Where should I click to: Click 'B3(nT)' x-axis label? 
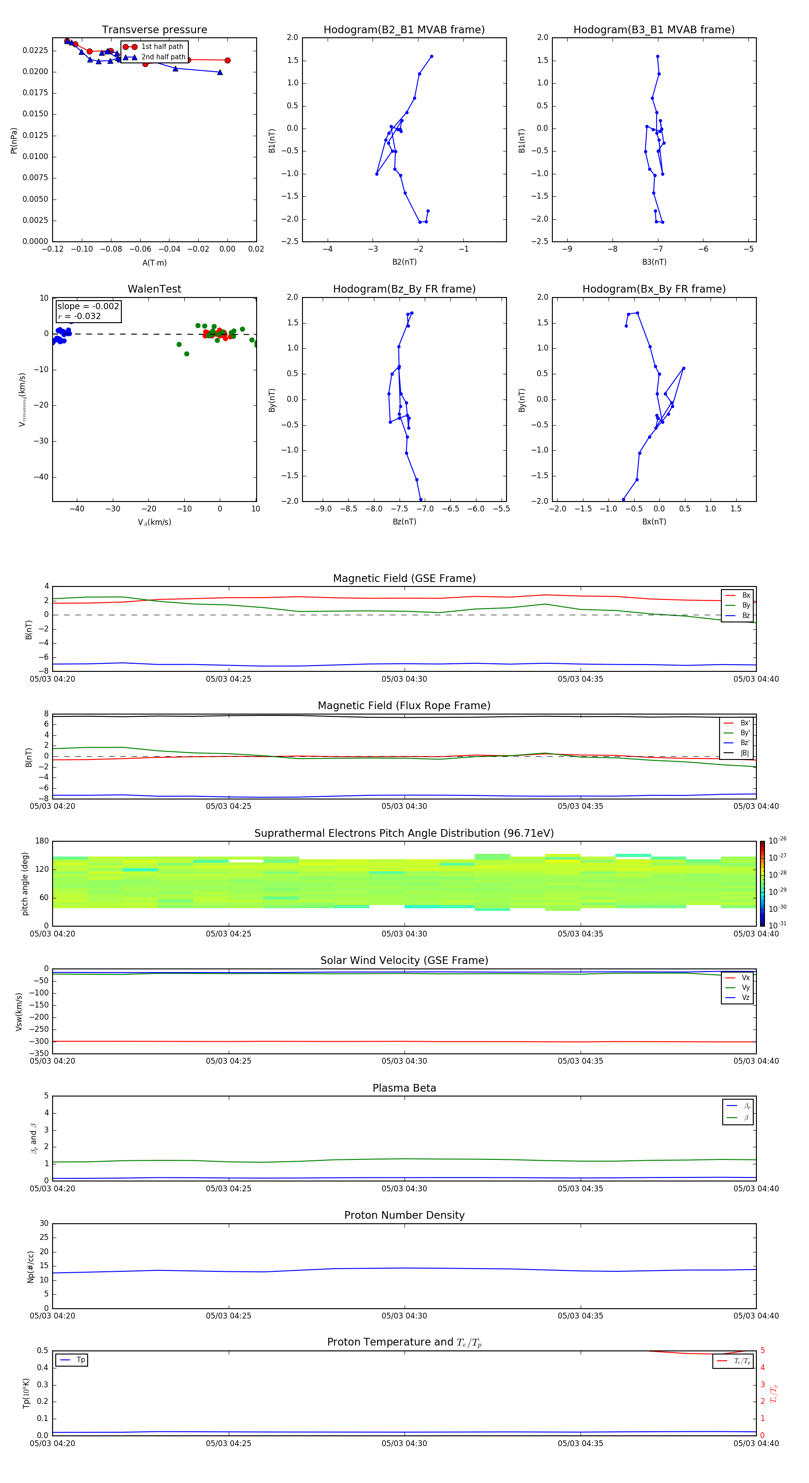(x=654, y=262)
